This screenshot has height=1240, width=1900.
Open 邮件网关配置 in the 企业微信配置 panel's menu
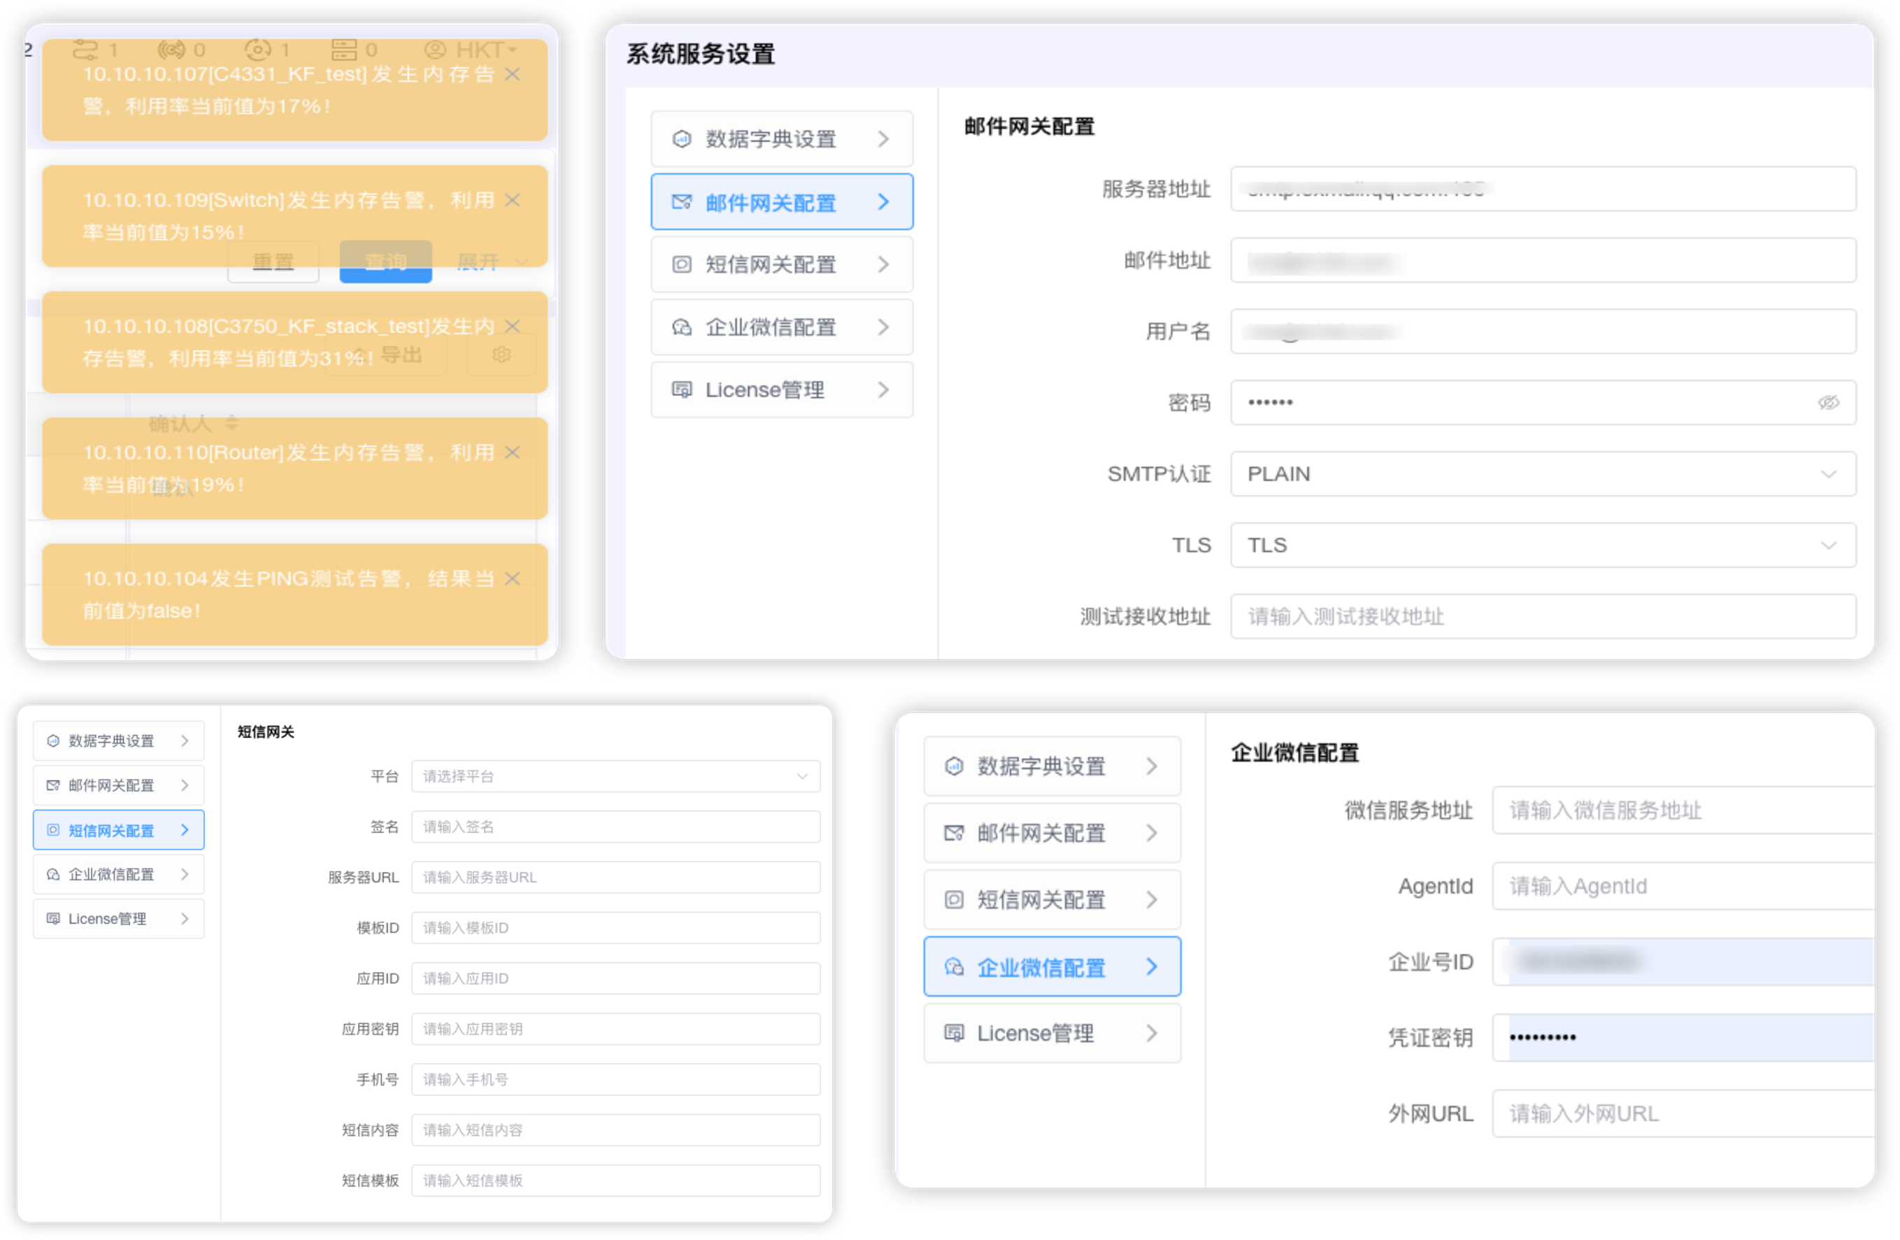point(1051,834)
